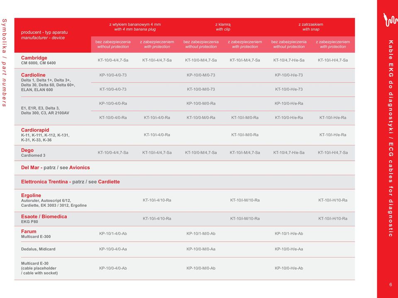Click part number KP-10/0-4/0-73
Image resolution: width=398 pixels, height=298 pixels.
tap(113, 75)
